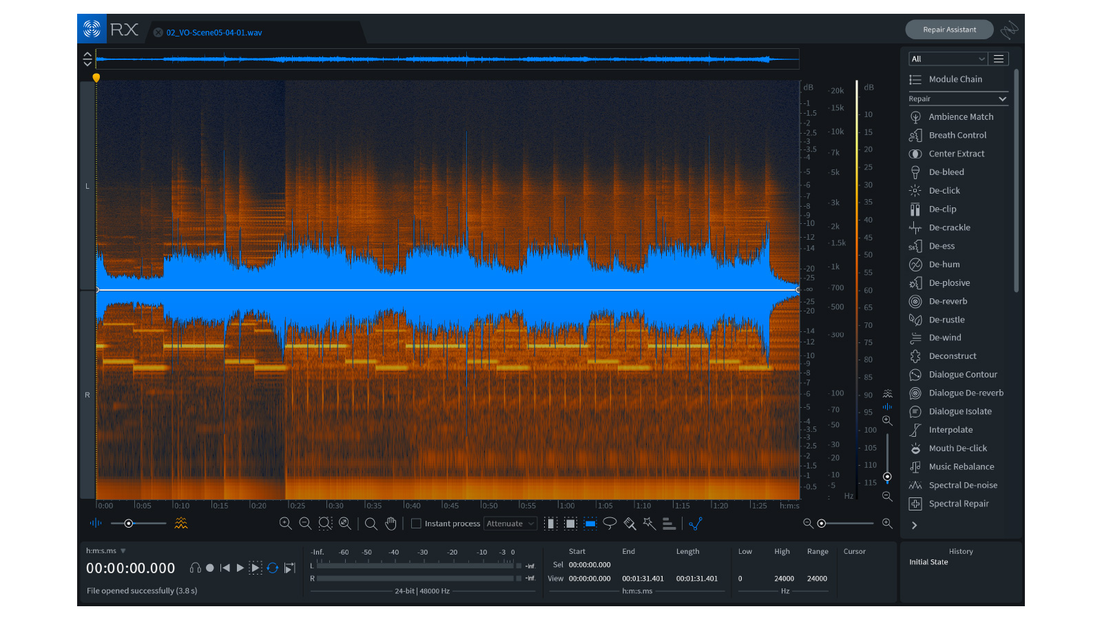This screenshot has height=620, width=1102.
Task: Toggle loop playback
Action: 273,568
